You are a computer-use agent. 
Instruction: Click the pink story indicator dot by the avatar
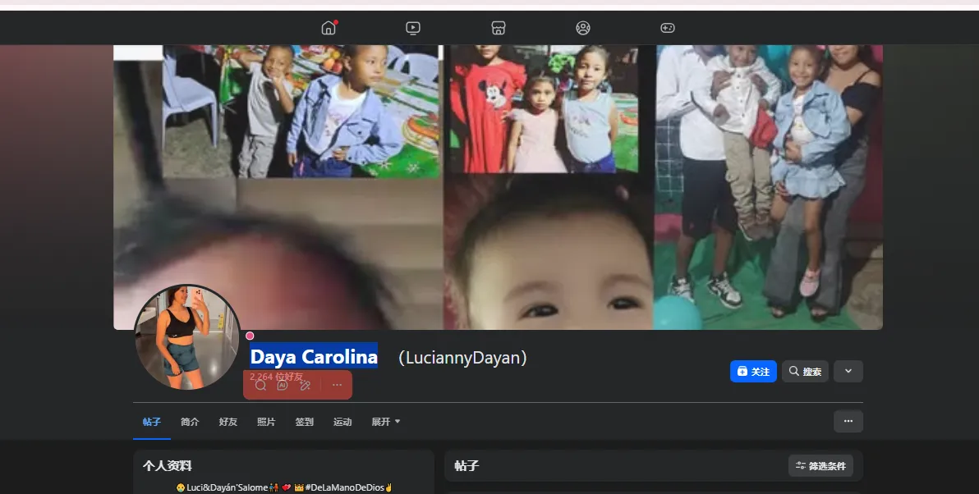250,336
